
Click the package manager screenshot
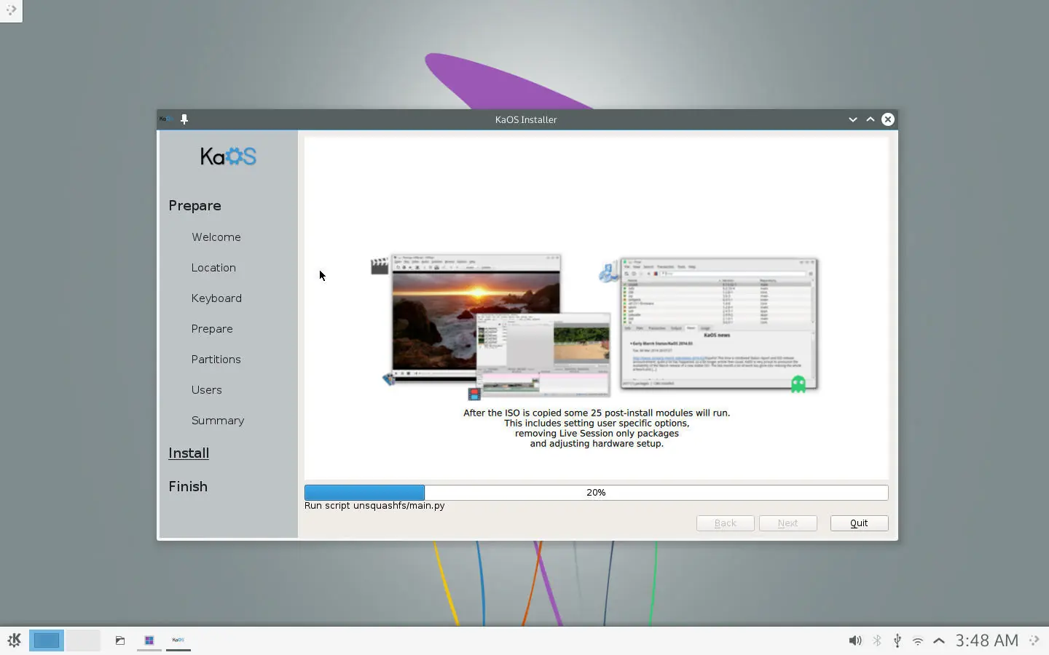(x=718, y=324)
